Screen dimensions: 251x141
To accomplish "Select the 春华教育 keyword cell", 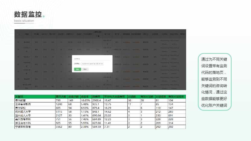I will pos(35,100).
